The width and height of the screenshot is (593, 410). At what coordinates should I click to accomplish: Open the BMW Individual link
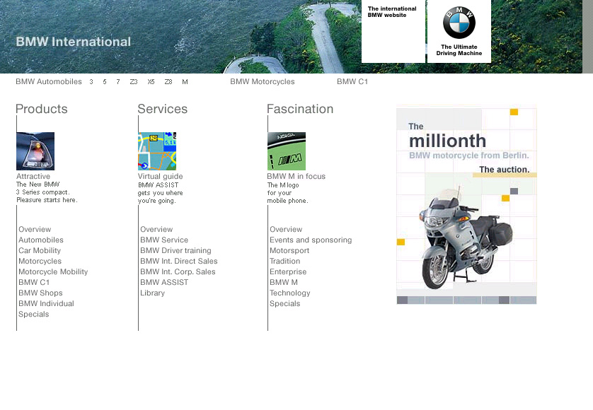click(46, 303)
